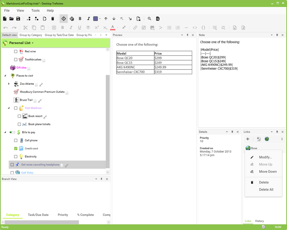287x230 pixels.
Task: Open the Note panel dropdown arrow
Action: point(272,35)
